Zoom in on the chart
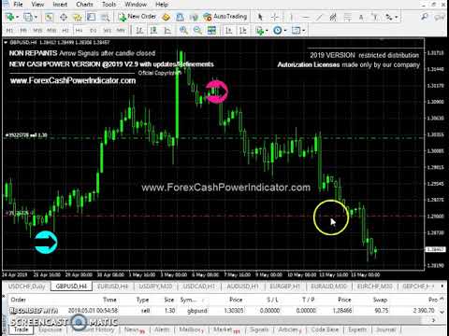This screenshot has width=449, height=336. [183, 30]
